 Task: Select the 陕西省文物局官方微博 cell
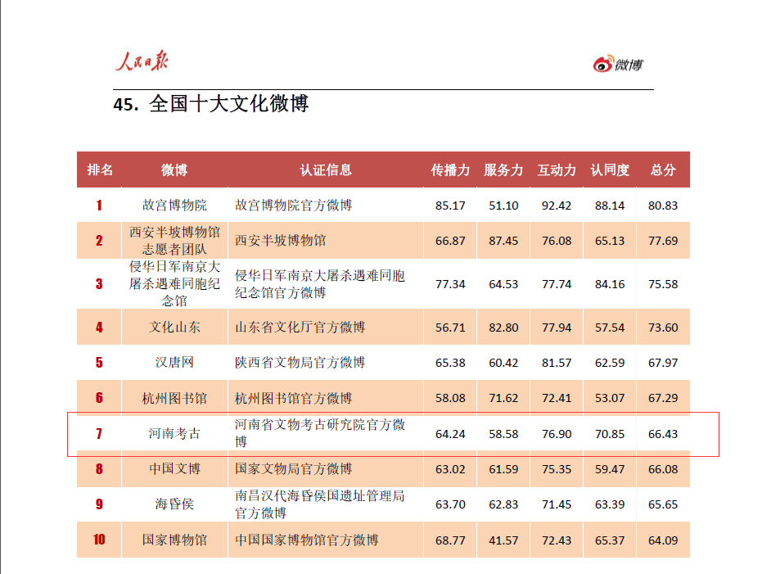(300, 363)
